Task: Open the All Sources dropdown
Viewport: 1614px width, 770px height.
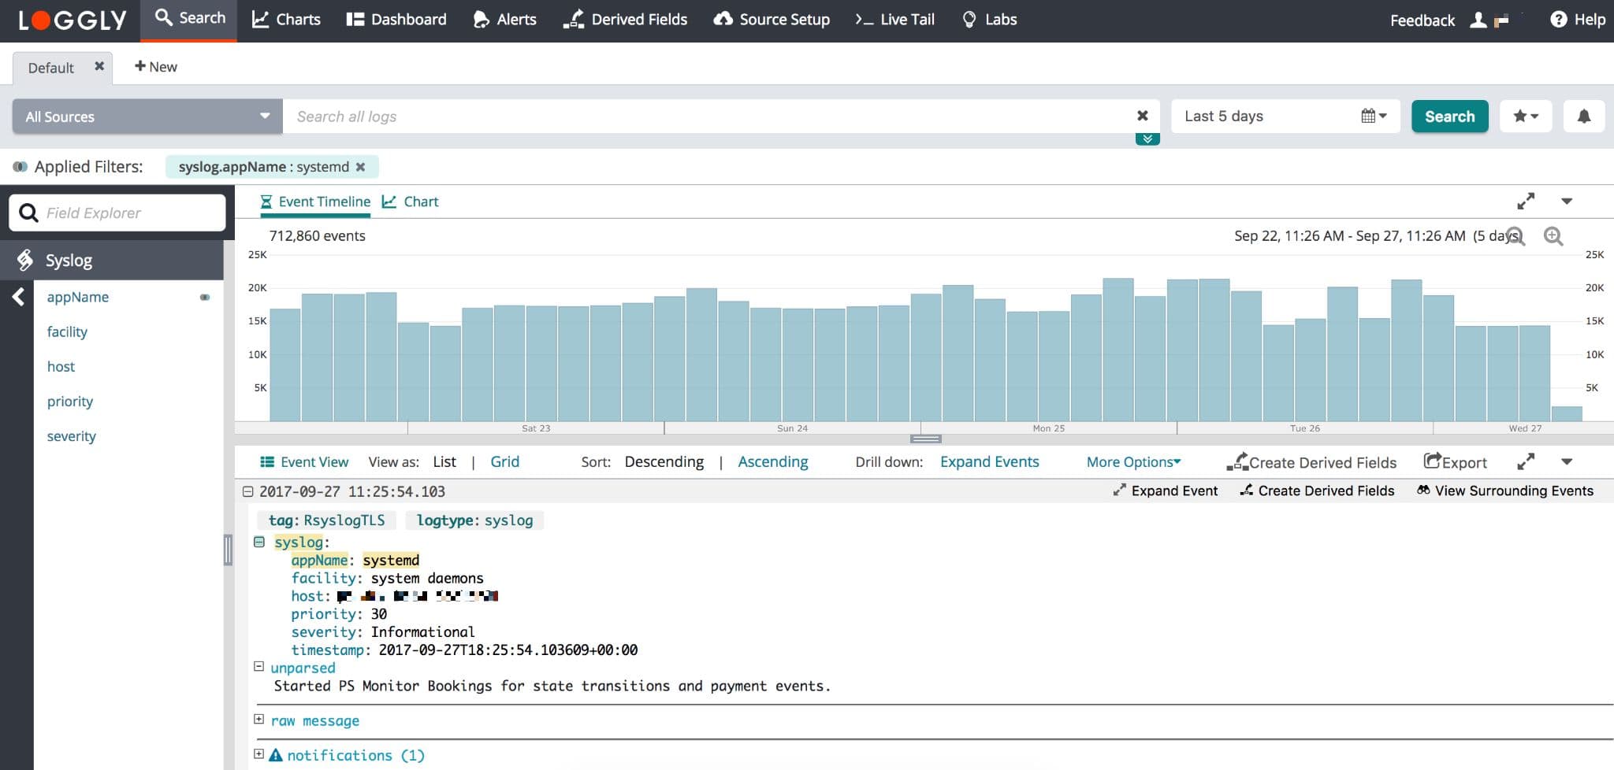Action: [147, 117]
